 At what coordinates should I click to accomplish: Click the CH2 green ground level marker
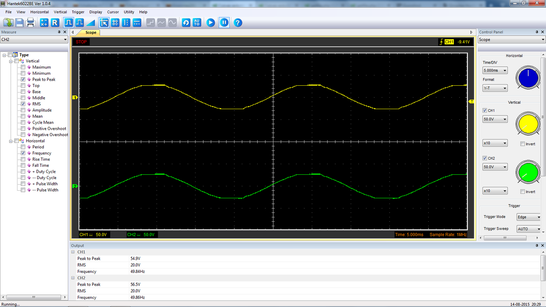(75, 186)
